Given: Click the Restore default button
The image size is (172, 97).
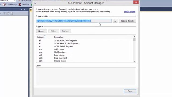Looking at the screenshot, I should tap(127, 21).
